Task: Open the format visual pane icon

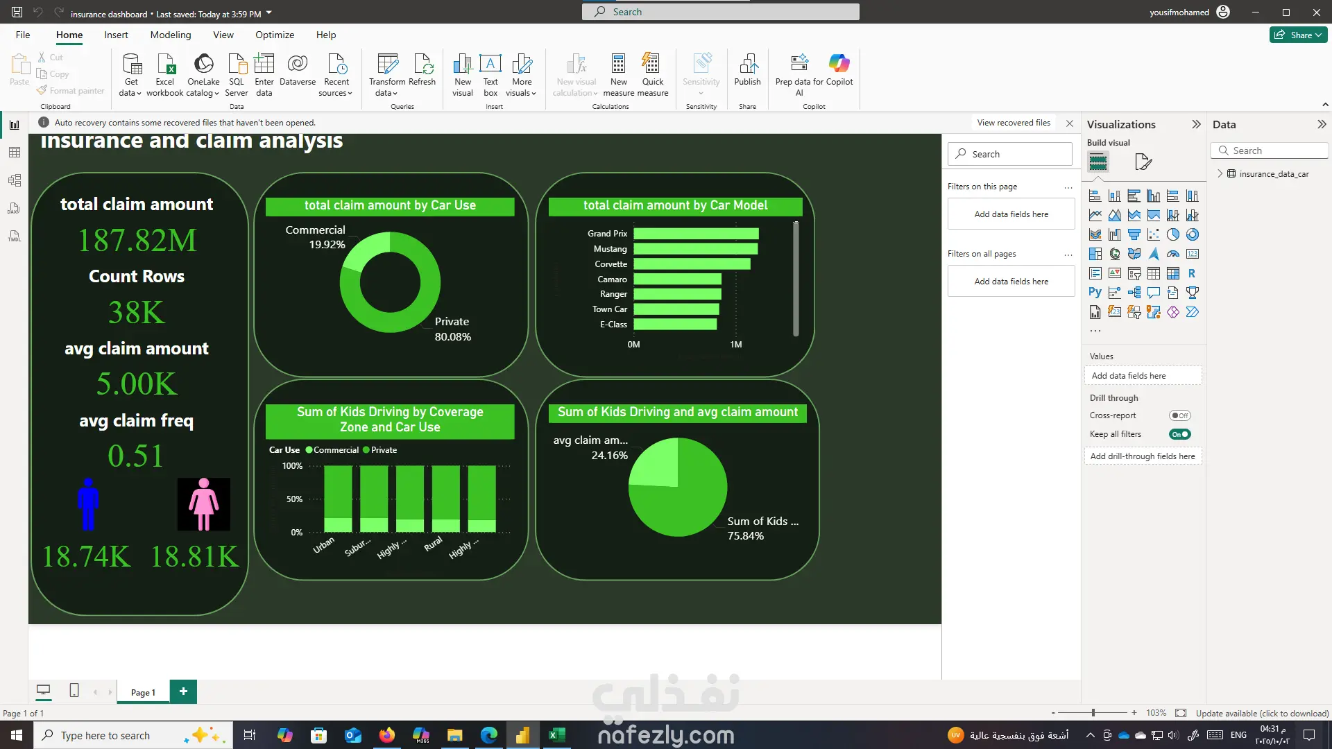Action: click(x=1143, y=162)
